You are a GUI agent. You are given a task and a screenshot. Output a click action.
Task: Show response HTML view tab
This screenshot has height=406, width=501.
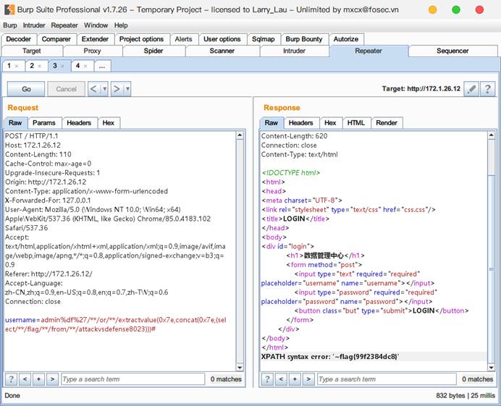tap(356, 122)
